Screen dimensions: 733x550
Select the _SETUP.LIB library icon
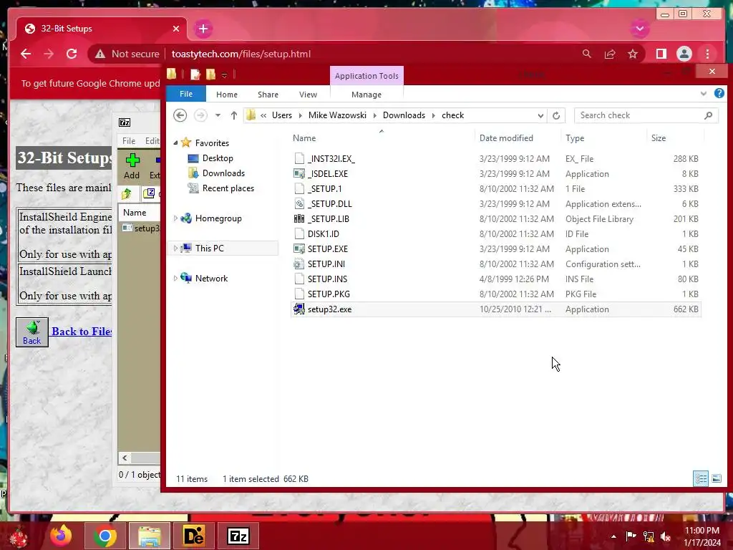point(299,219)
